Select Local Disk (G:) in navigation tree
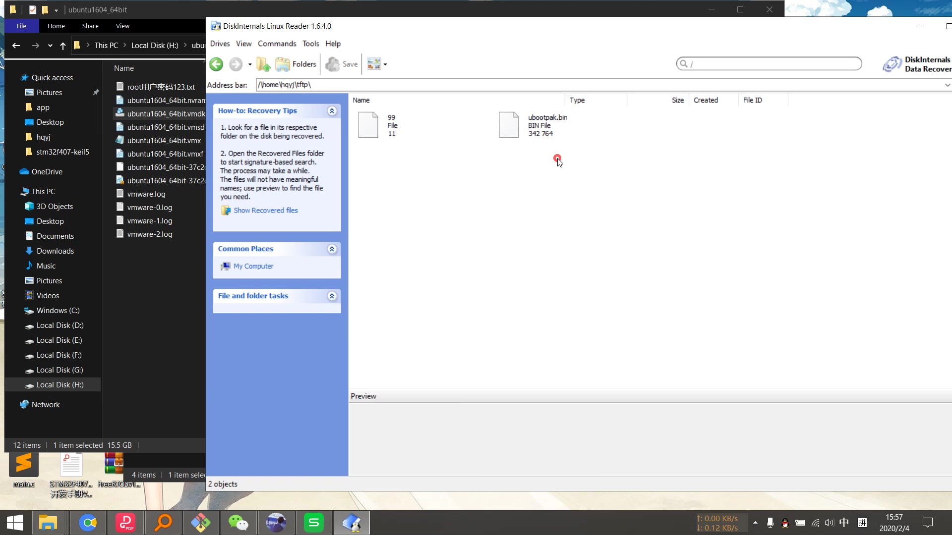 (59, 370)
